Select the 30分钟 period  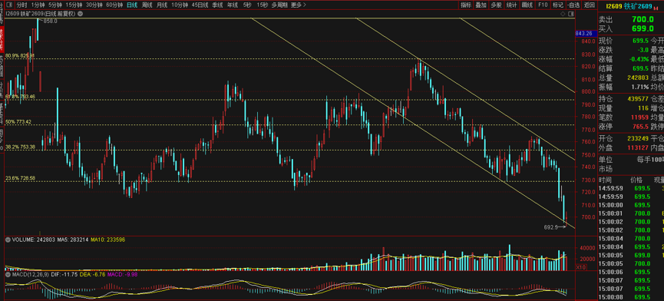click(94, 5)
